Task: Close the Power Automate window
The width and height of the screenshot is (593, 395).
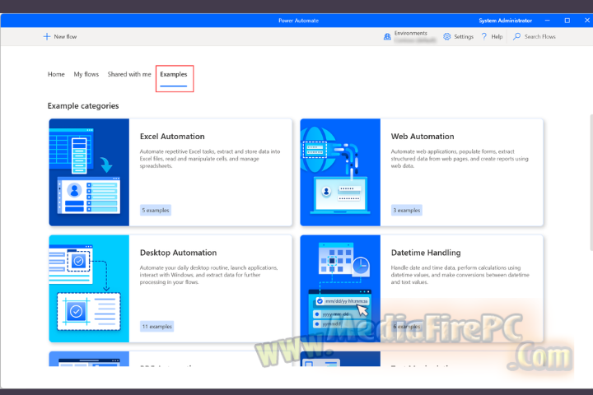Action: (x=587, y=21)
